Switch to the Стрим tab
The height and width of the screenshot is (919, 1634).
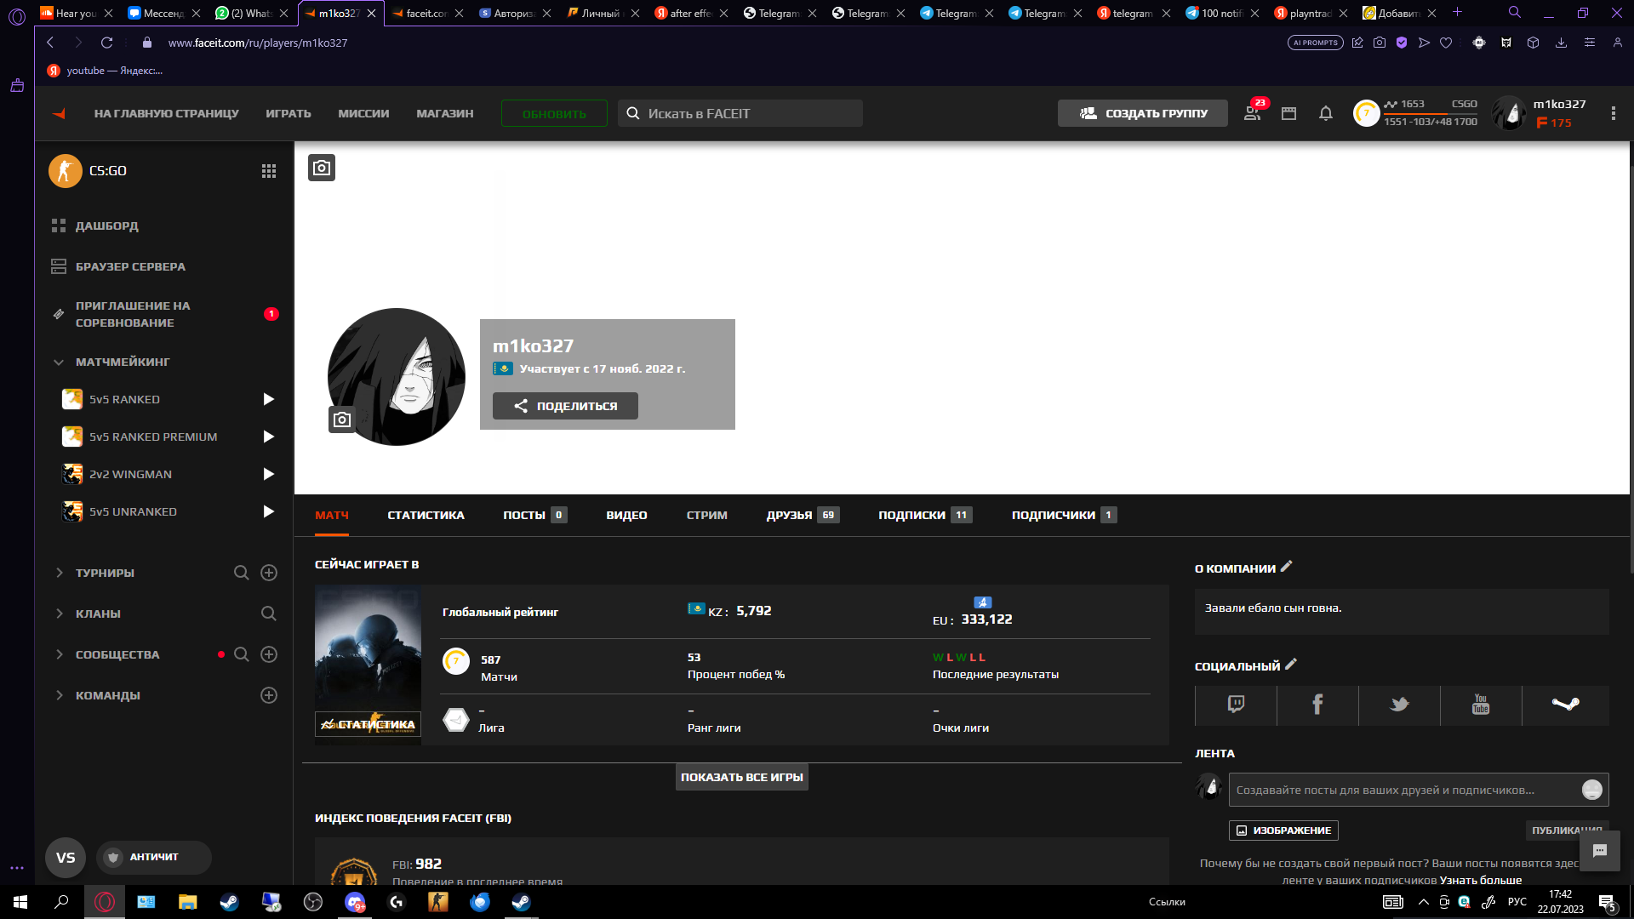[706, 515]
